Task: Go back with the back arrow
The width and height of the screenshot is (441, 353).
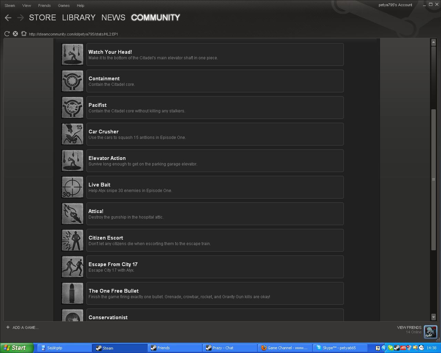Action: [x=8, y=18]
